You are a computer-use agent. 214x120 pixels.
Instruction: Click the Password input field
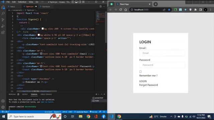point(162,65)
